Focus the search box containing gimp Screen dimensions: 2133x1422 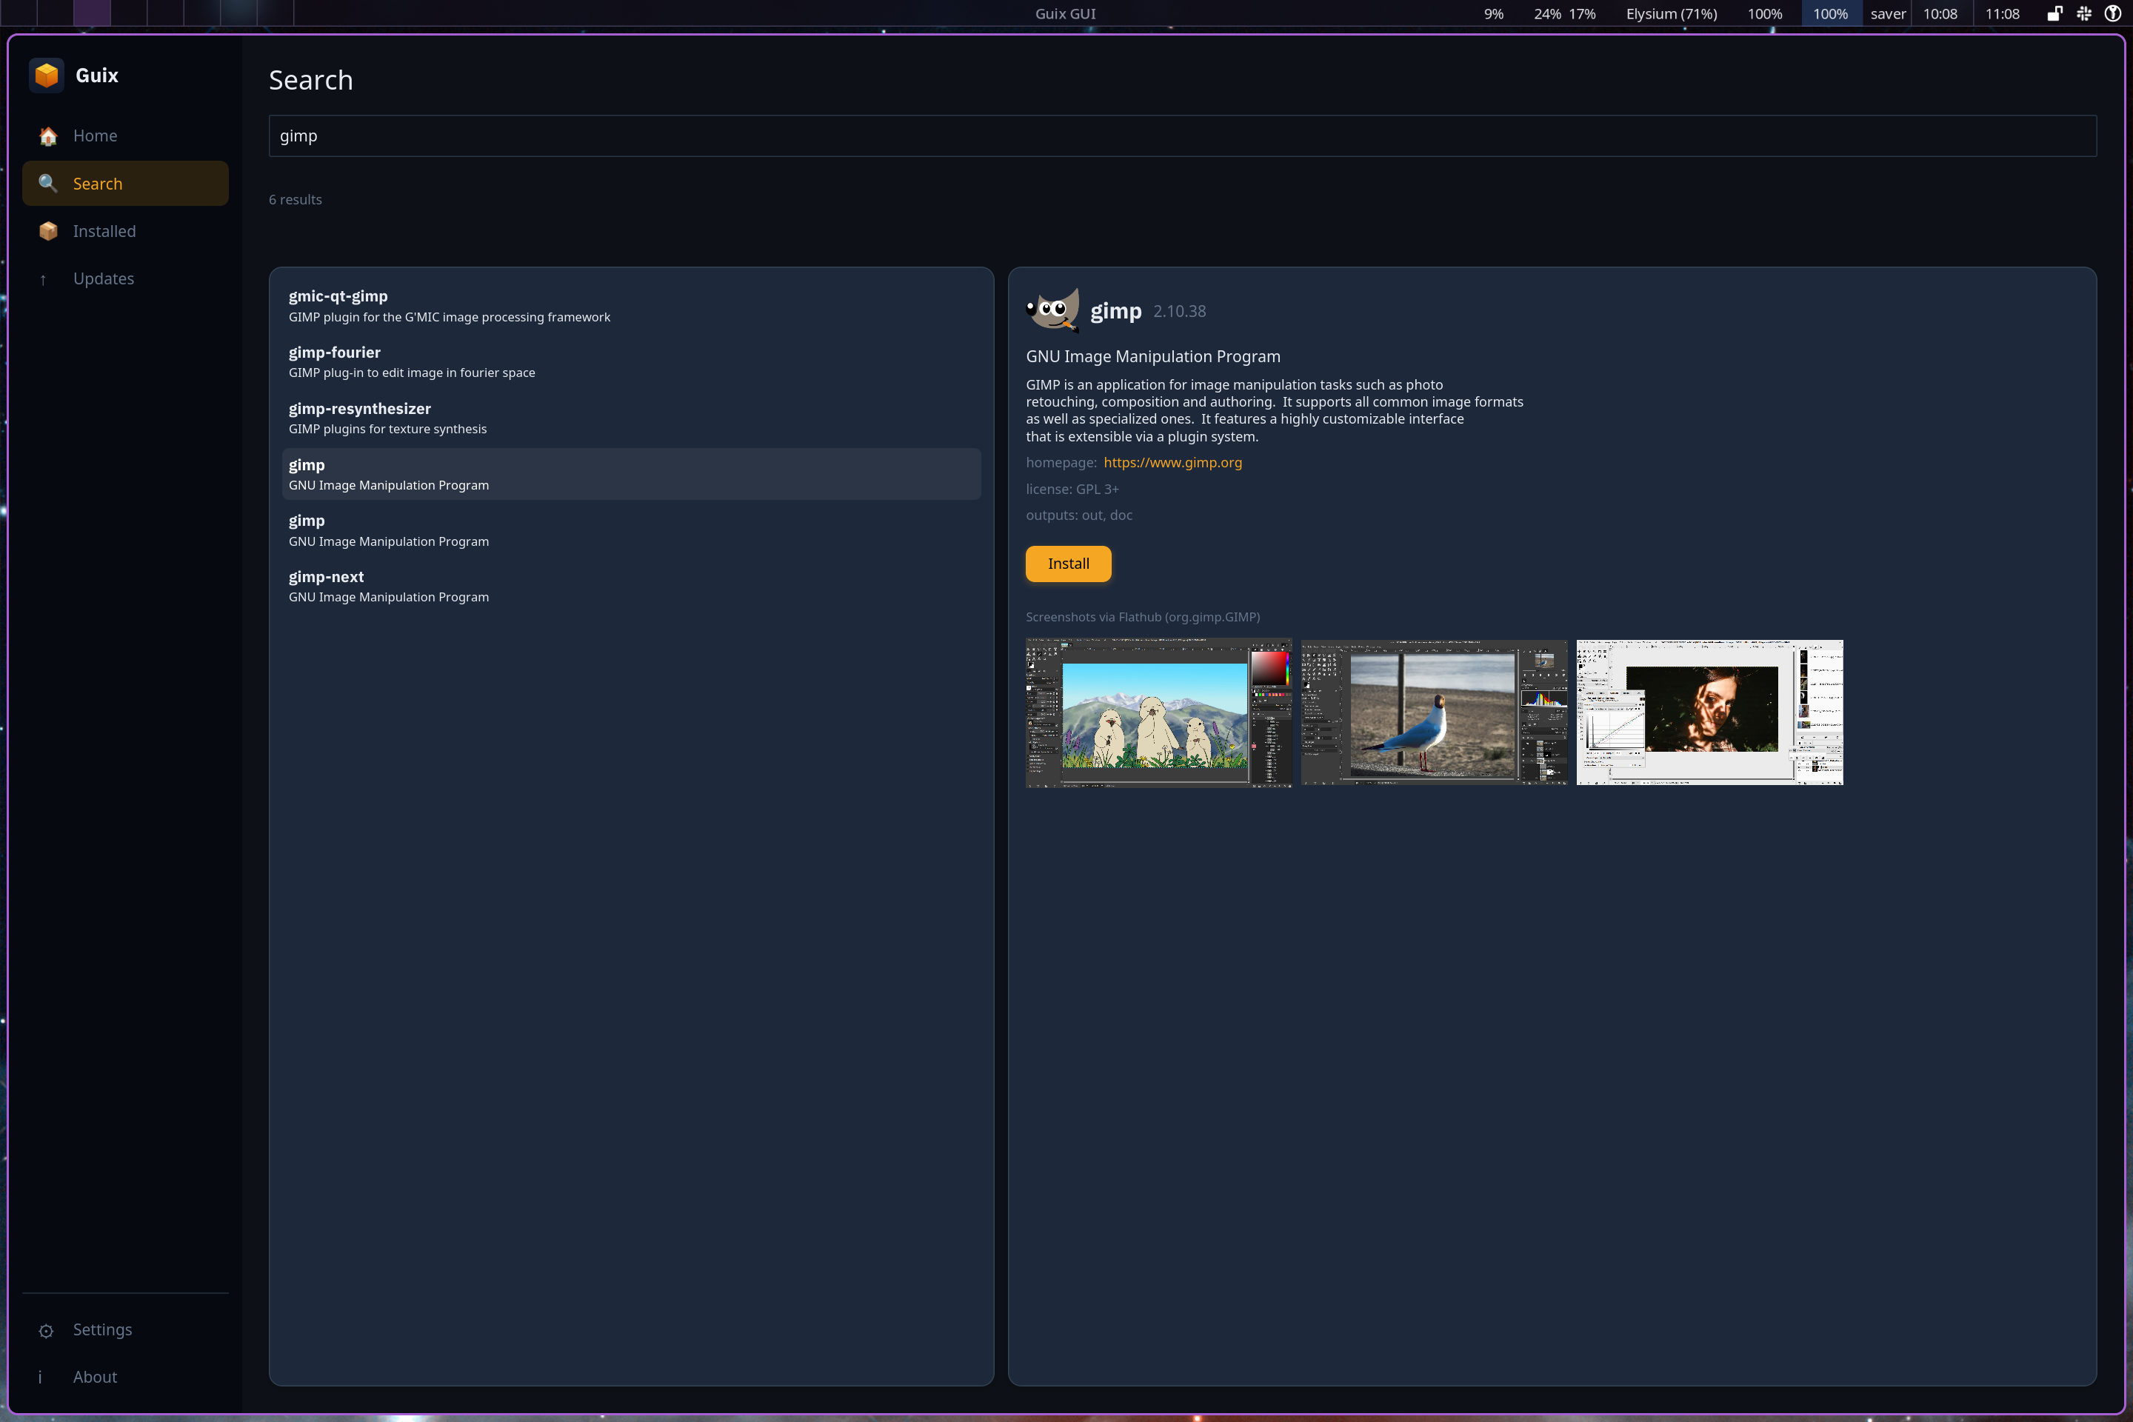pos(1183,136)
